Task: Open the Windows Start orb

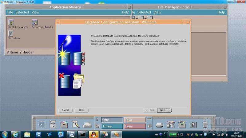Action: point(5,135)
